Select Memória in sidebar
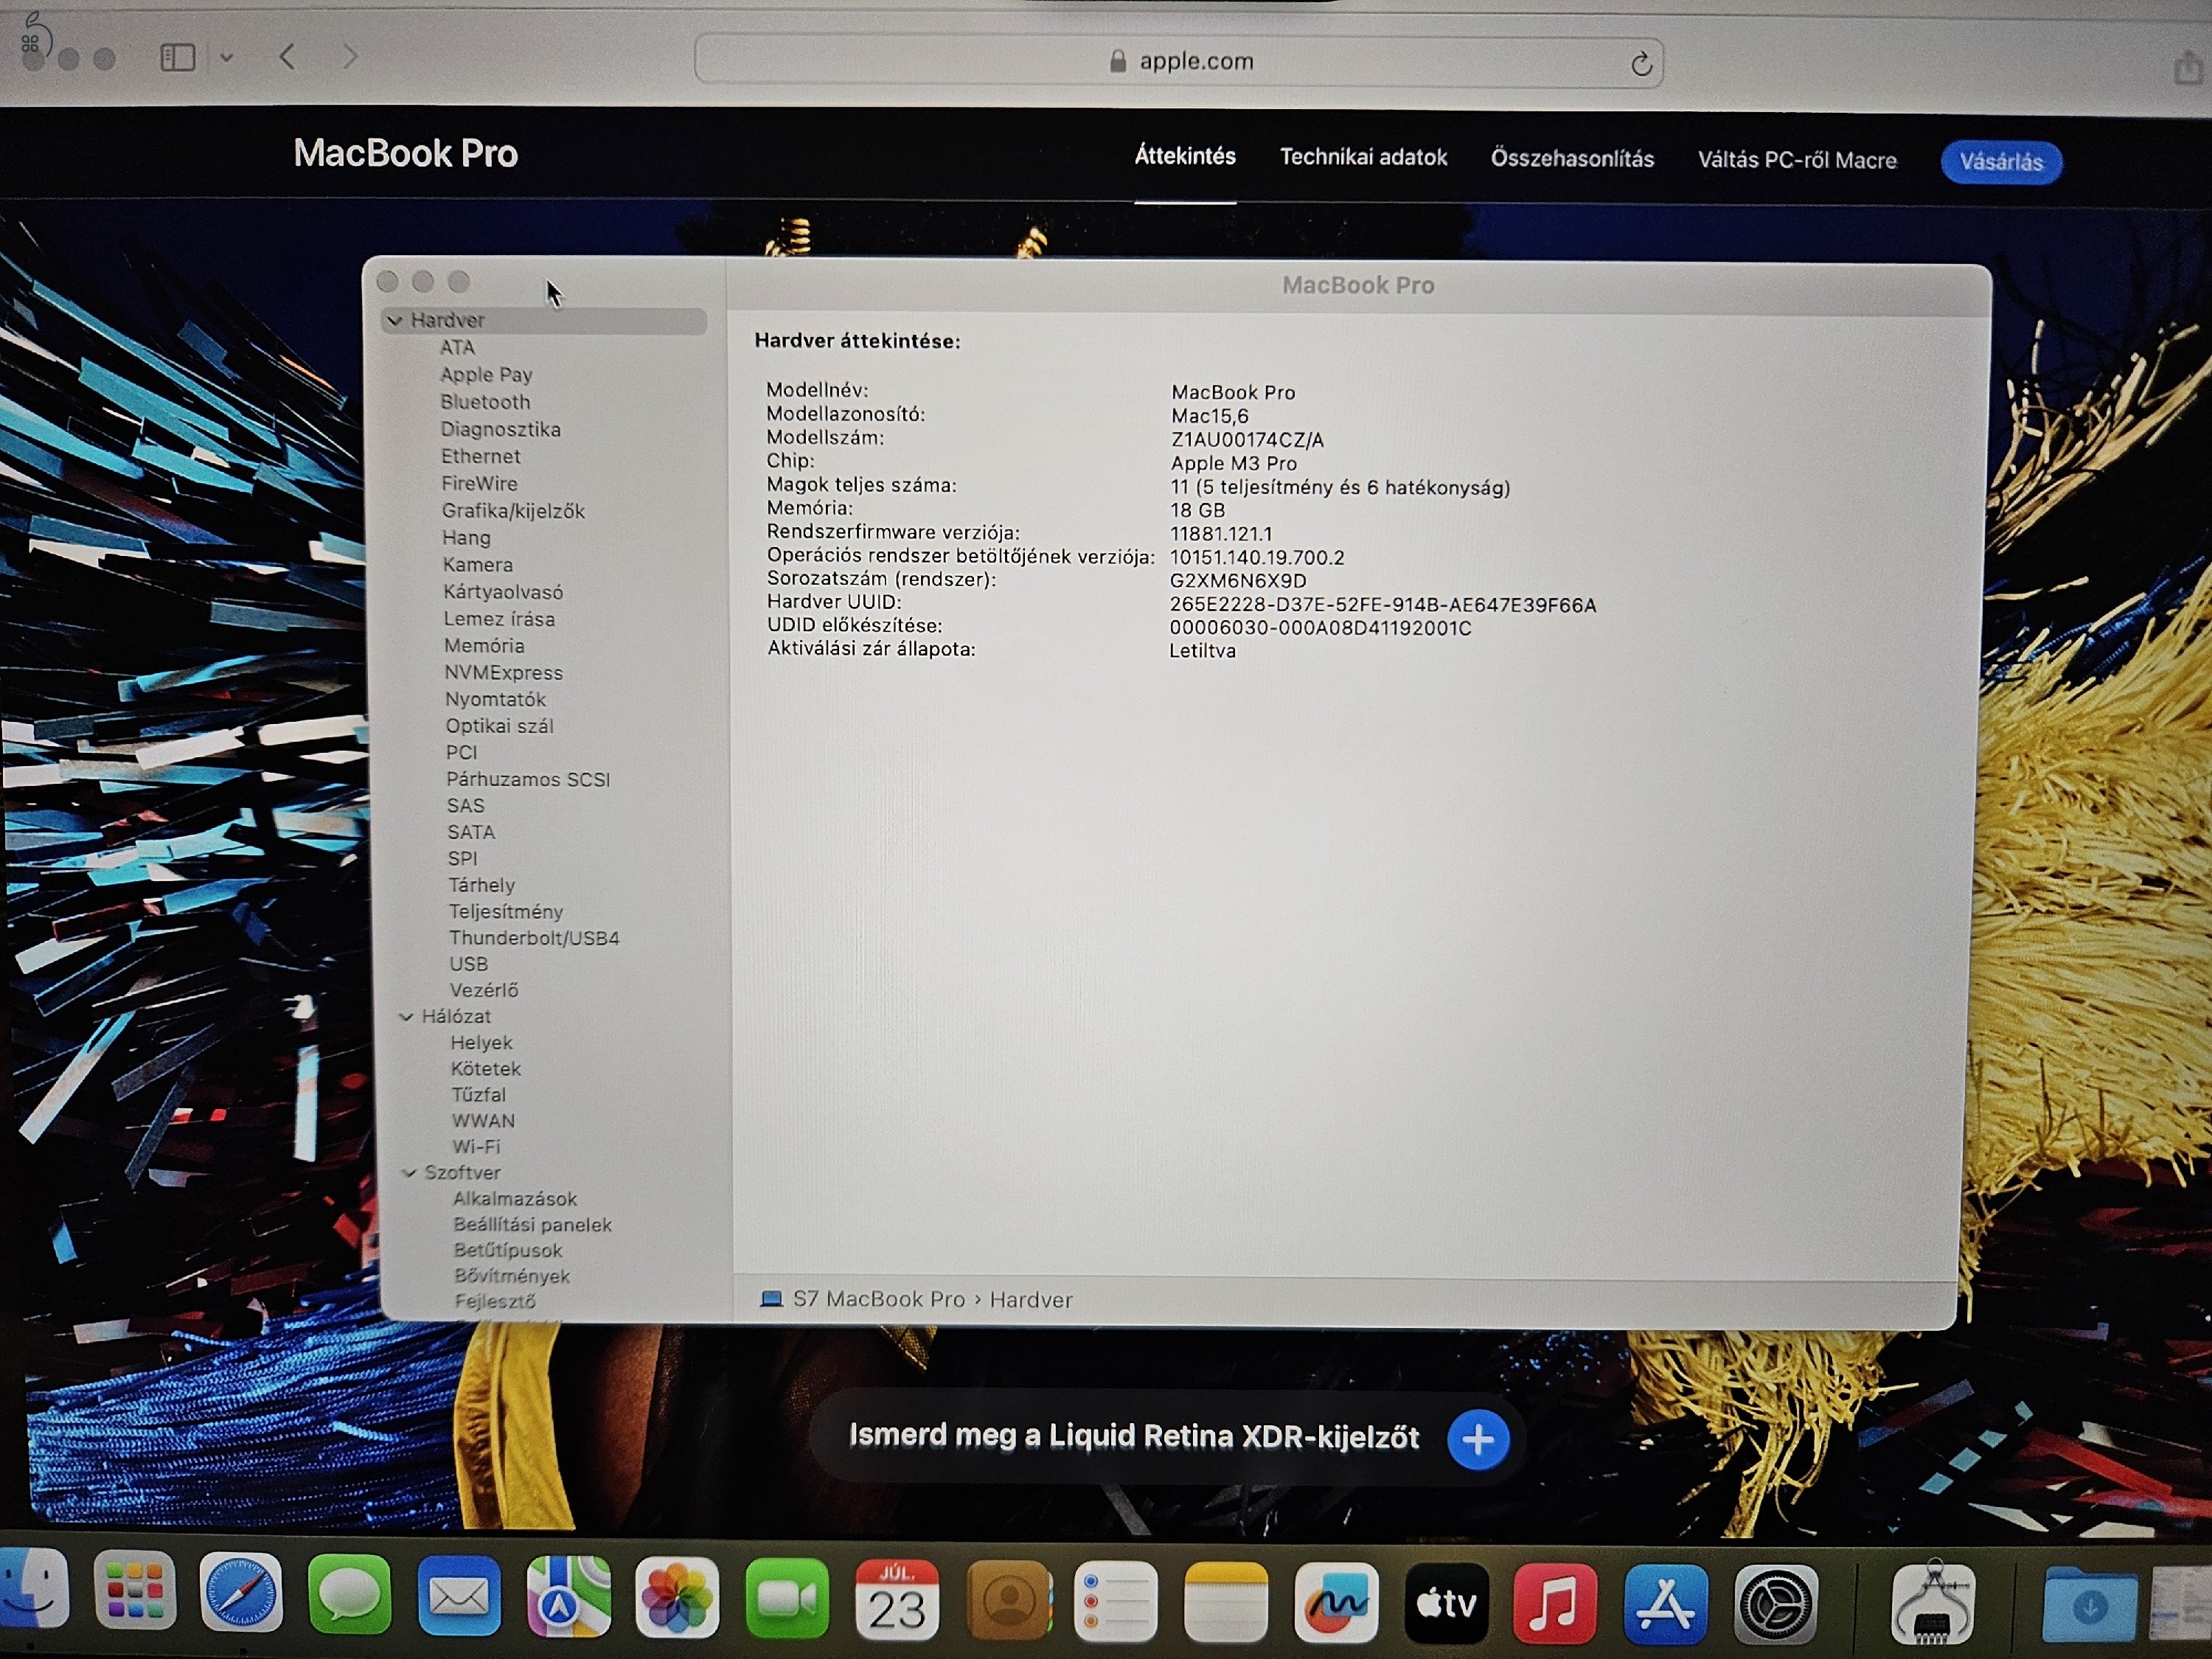 tap(484, 645)
